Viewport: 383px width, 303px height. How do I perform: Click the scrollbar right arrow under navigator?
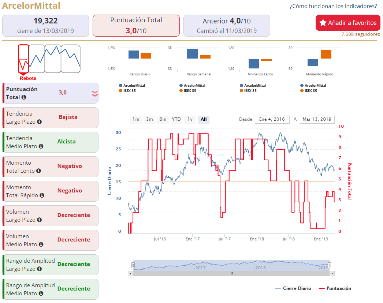point(332,274)
